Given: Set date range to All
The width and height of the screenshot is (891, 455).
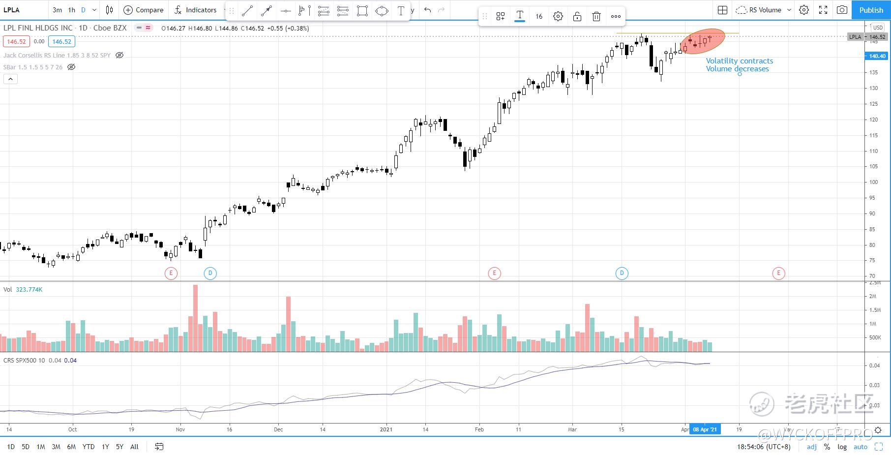Looking at the screenshot, I should (134, 447).
